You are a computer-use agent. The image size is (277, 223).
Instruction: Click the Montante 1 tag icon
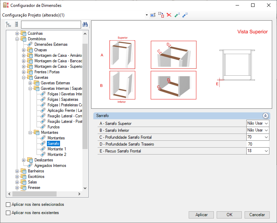(x=43, y=149)
